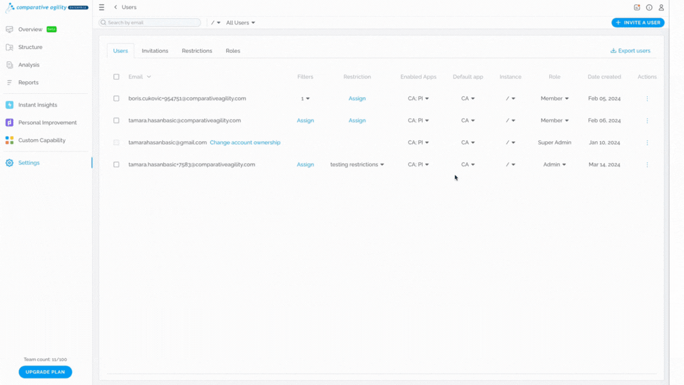684x385 pixels.
Task: Click Super Admin role text
Action: 555,143
